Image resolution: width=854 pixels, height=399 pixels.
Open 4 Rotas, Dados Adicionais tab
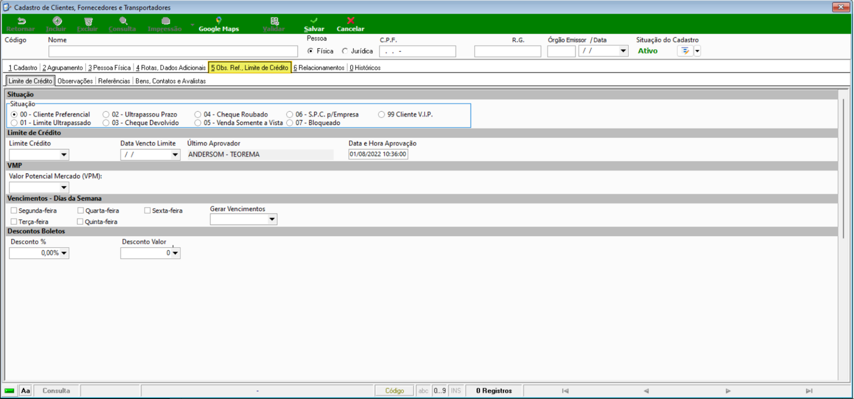[x=171, y=68]
